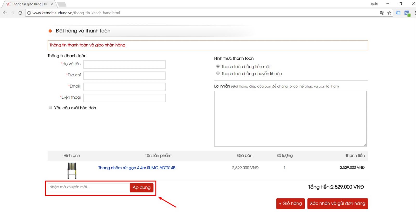Open the blue extension icon beside the star
This screenshot has width=416, height=214.
(x=398, y=13)
